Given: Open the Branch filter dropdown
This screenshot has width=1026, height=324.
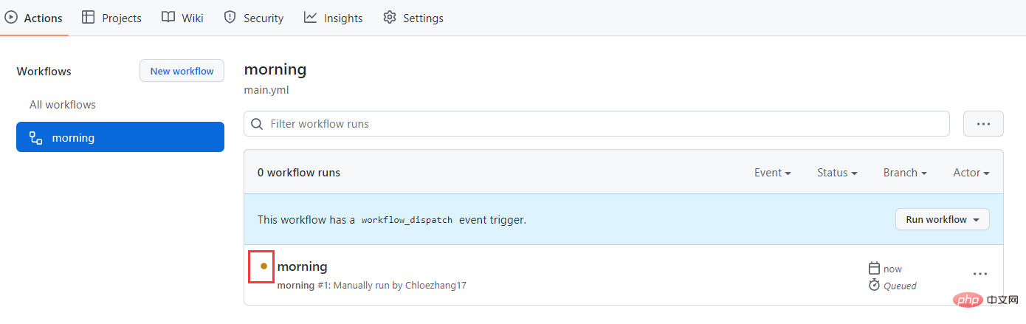Looking at the screenshot, I should [x=905, y=173].
